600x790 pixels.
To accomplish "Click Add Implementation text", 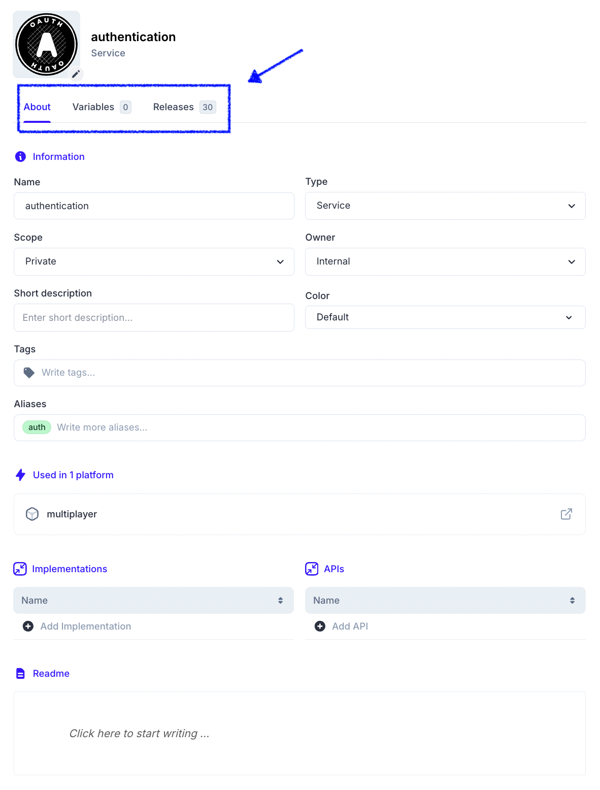I will 86,627.
